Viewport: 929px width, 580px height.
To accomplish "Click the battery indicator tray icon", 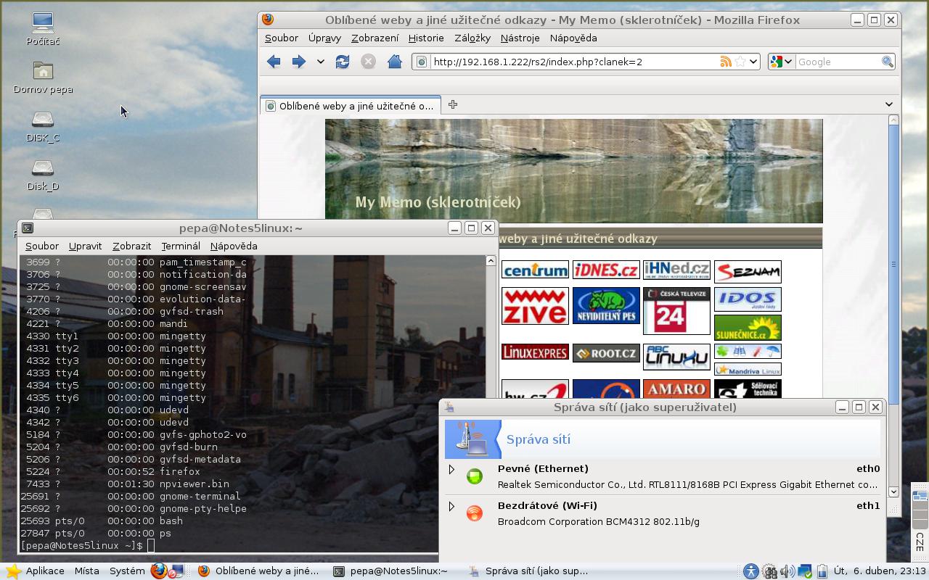I will coord(822,571).
